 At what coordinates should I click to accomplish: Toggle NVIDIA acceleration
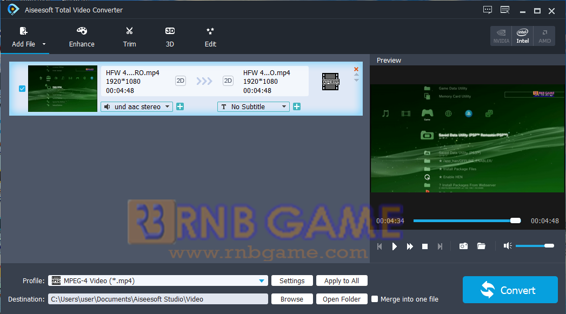tap(501, 36)
